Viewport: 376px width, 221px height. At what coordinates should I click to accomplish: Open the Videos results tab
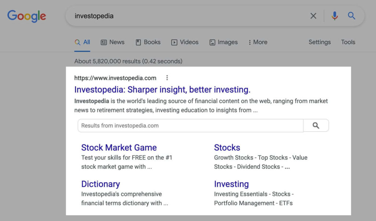point(185,42)
